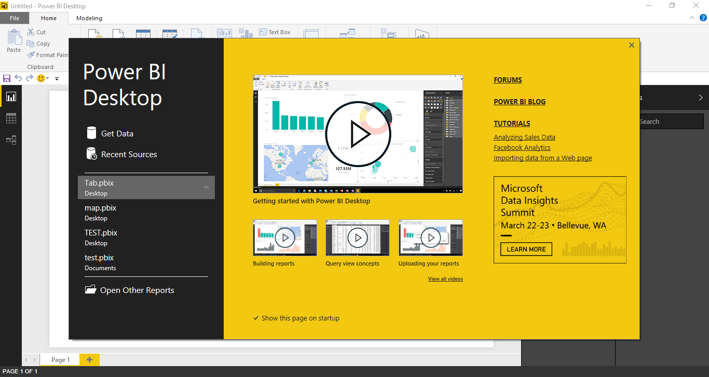Open Customize Quick Access Toolbar dropdown
This screenshot has width=709, height=377.
point(57,79)
